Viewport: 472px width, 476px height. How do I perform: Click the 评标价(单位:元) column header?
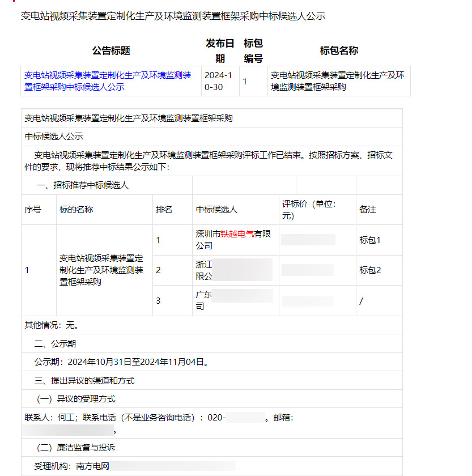point(309,210)
